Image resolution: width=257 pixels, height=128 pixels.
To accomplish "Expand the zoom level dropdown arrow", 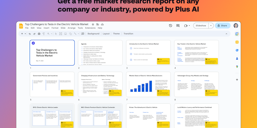I will [x=51, y=34].
